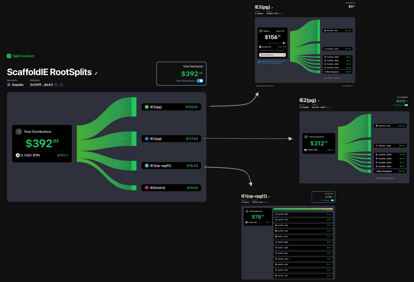Open ScaffoldIE RootSplits address in block explorer
Viewport: 414px width, 282px height.
[x=61, y=85]
